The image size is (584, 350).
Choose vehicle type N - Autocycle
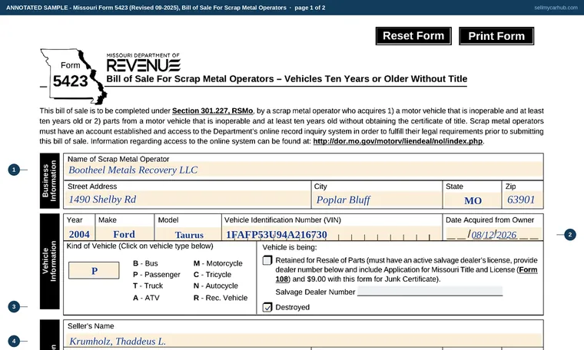[x=216, y=286]
